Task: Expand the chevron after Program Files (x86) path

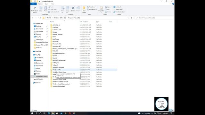Action: (x=81, y=18)
